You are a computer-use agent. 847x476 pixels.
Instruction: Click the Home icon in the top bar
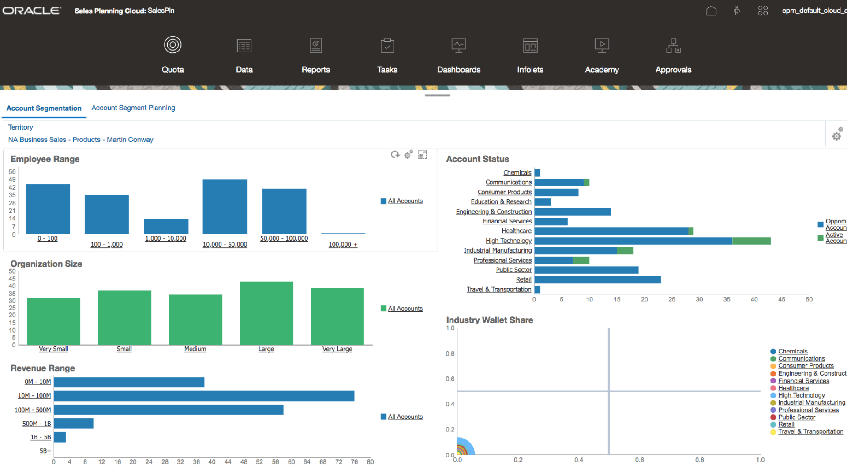(x=711, y=11)
